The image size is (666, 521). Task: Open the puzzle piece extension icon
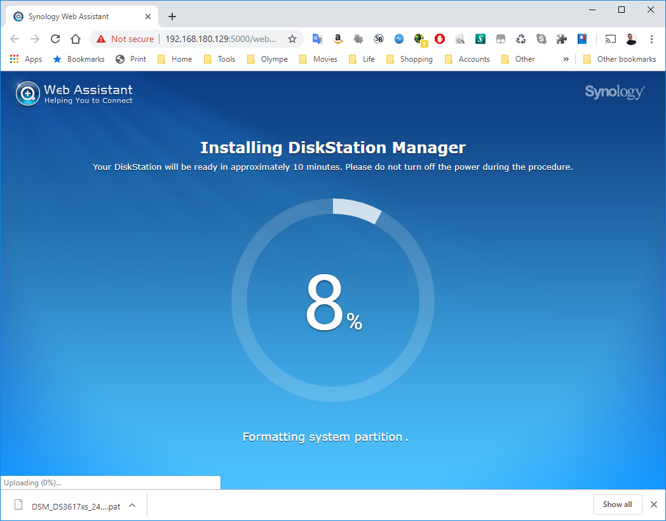point(562,39)
